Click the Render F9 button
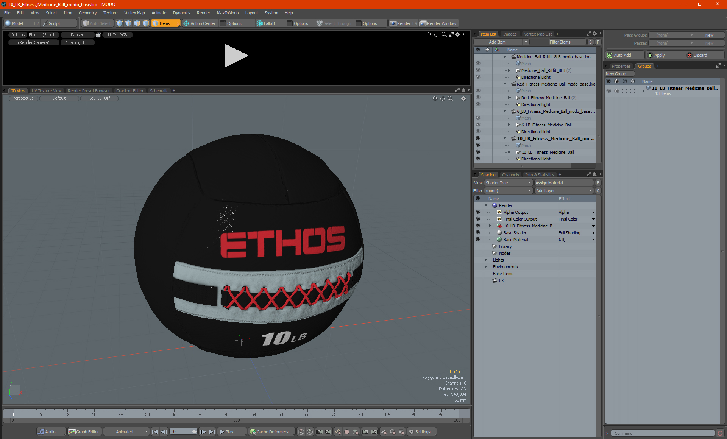Image resolution: width=727 pixels, height=439 pixels. pyautogui.click(x=403, y=23)
